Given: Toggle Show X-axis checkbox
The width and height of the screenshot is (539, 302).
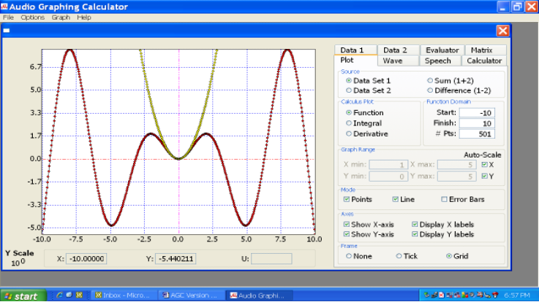Looking at the screenshot, I should click(x=347, y=225).
